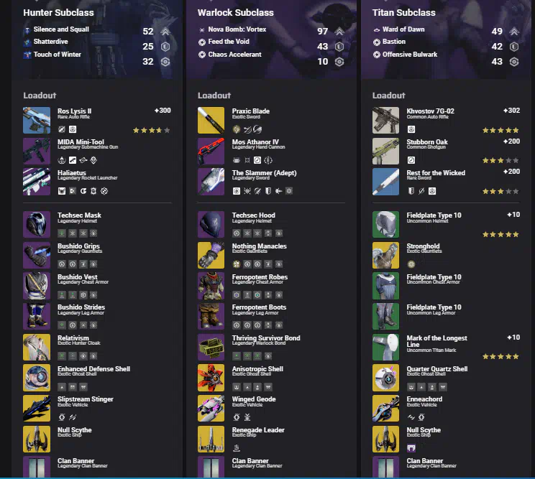Click the Quarter Quartz Shell ghost icon
Image resolution: width=535 pixels, height=479 pixels.
[x=385, y=378]
